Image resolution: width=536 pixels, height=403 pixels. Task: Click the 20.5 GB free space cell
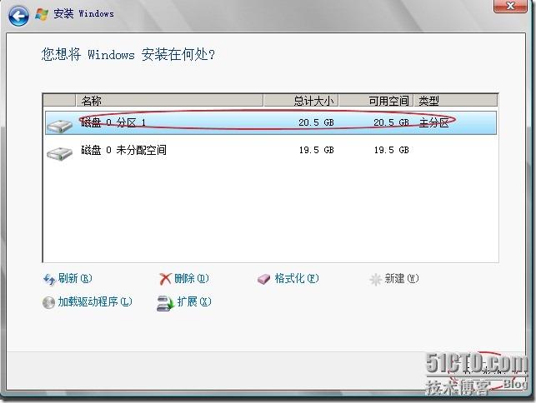point(392,122)
